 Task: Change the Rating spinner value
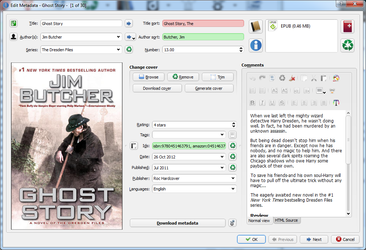234,125
